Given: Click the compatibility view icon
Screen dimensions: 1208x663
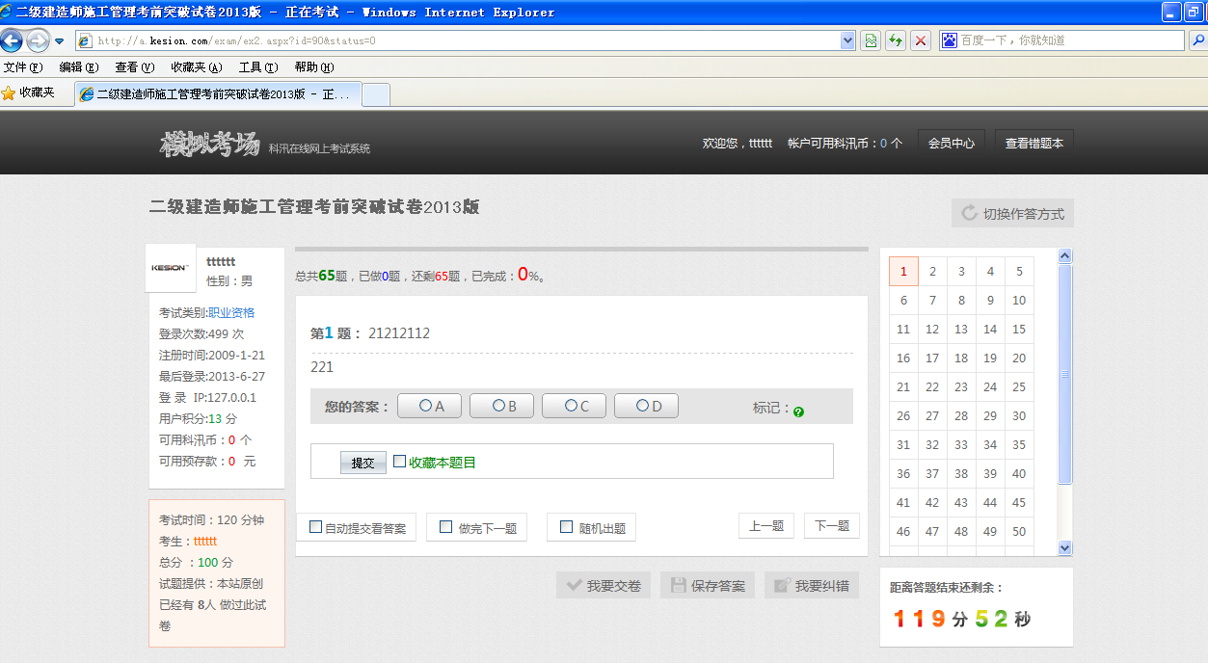Looking at the screenshot, I should pos(872,40).
